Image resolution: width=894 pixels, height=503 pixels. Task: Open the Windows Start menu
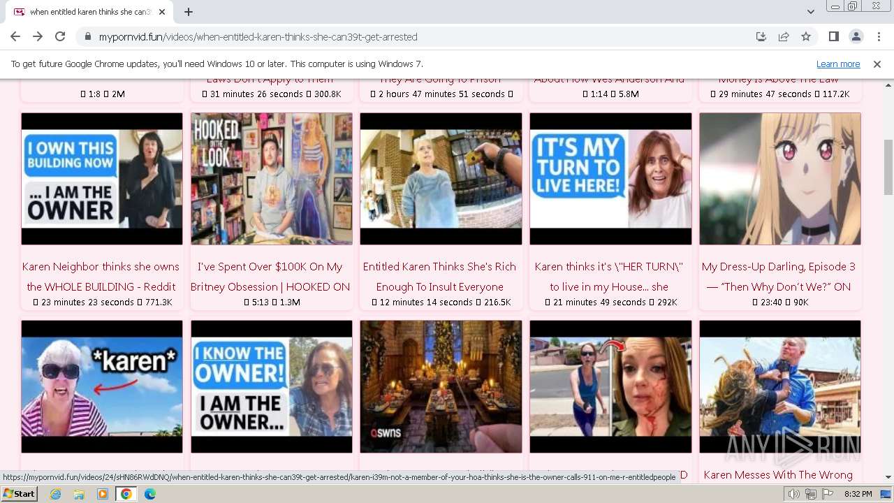(20, 494)
